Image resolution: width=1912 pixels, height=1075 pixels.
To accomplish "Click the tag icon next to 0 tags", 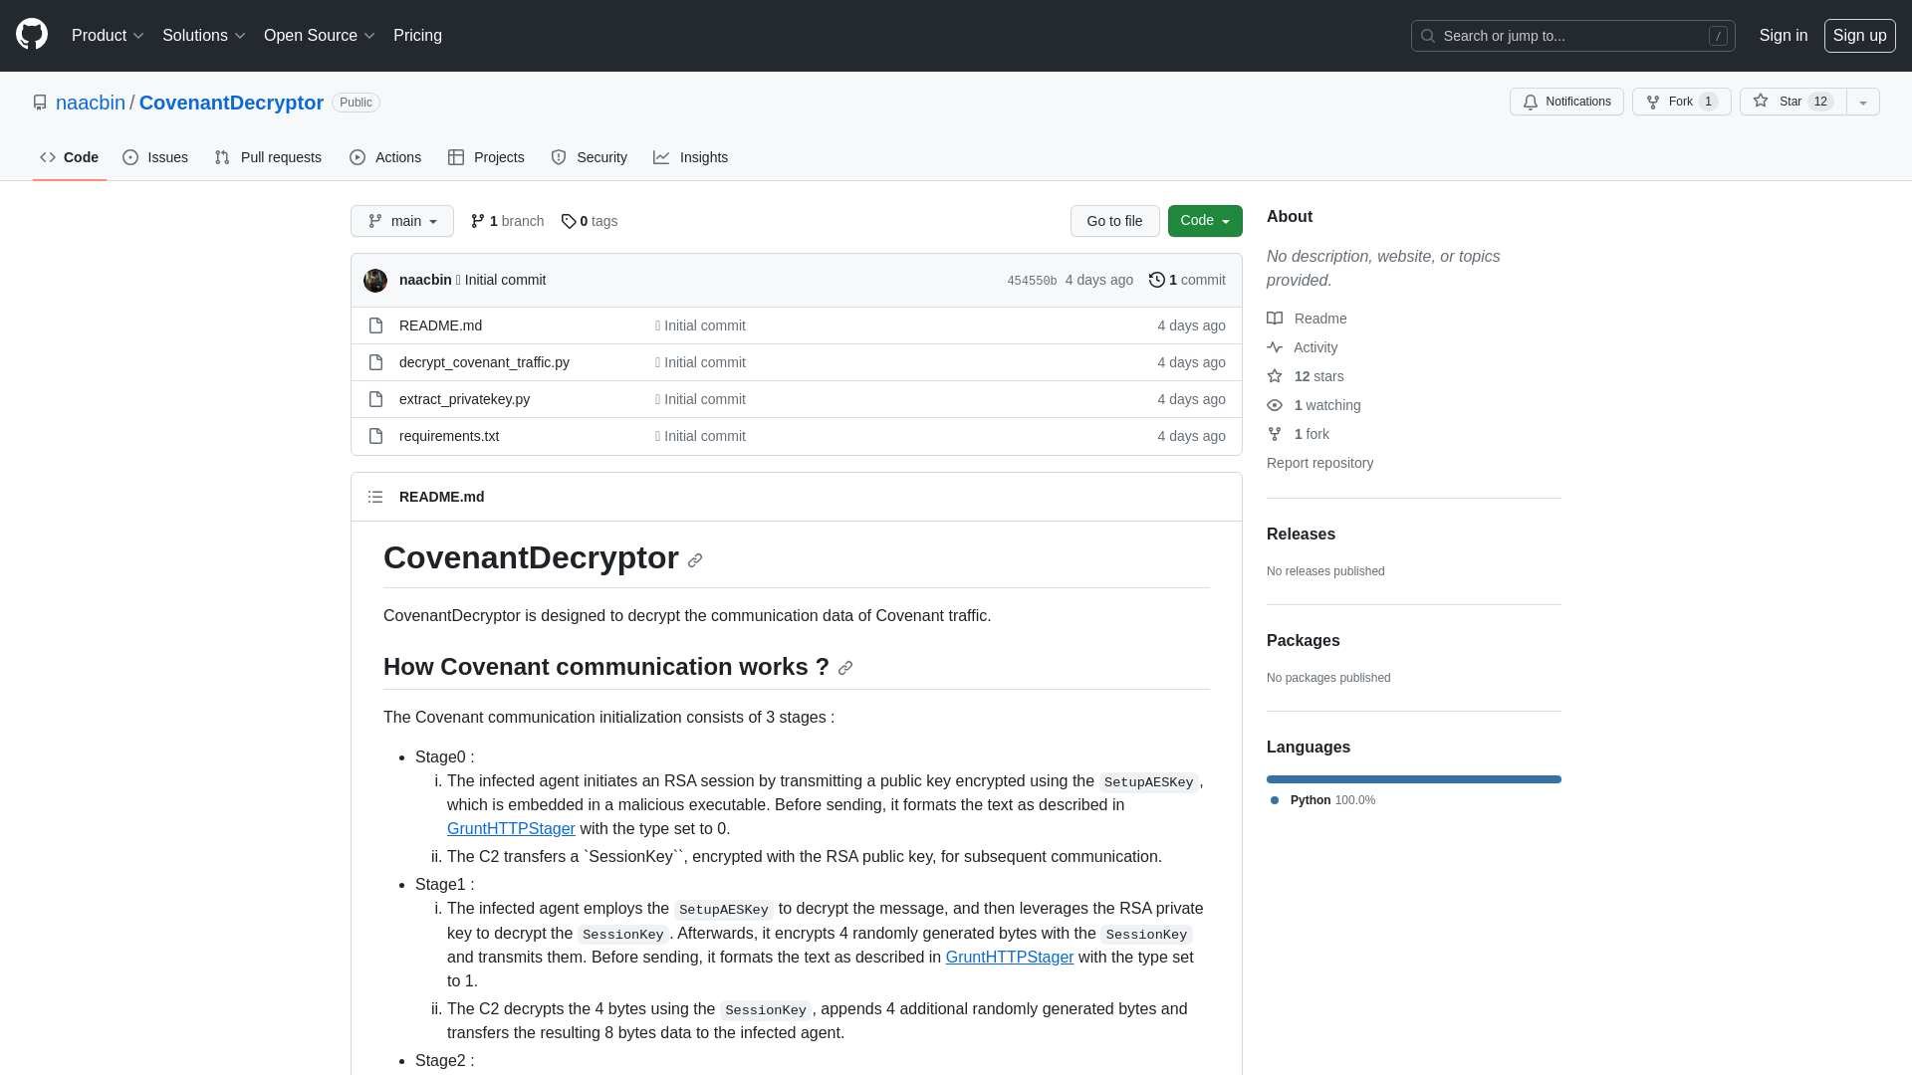I will (569, 221).
